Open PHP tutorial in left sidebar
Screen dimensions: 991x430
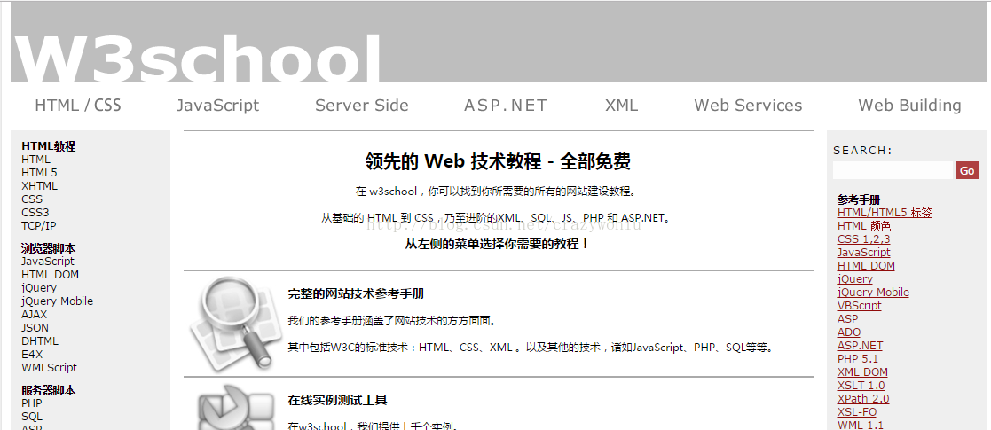pos(32,403)
